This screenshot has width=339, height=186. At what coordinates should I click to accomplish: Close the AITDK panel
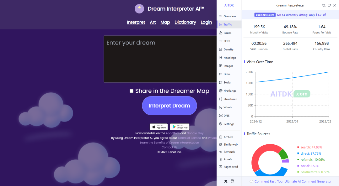click(335, 5)
